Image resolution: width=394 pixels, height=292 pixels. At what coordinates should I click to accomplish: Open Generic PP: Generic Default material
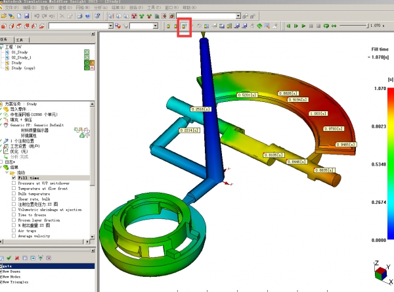pyautogui.click(x=37, y=125)
